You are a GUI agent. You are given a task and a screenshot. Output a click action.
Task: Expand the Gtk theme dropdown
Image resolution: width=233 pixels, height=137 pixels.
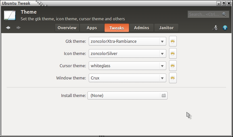[x=162, y=42]
